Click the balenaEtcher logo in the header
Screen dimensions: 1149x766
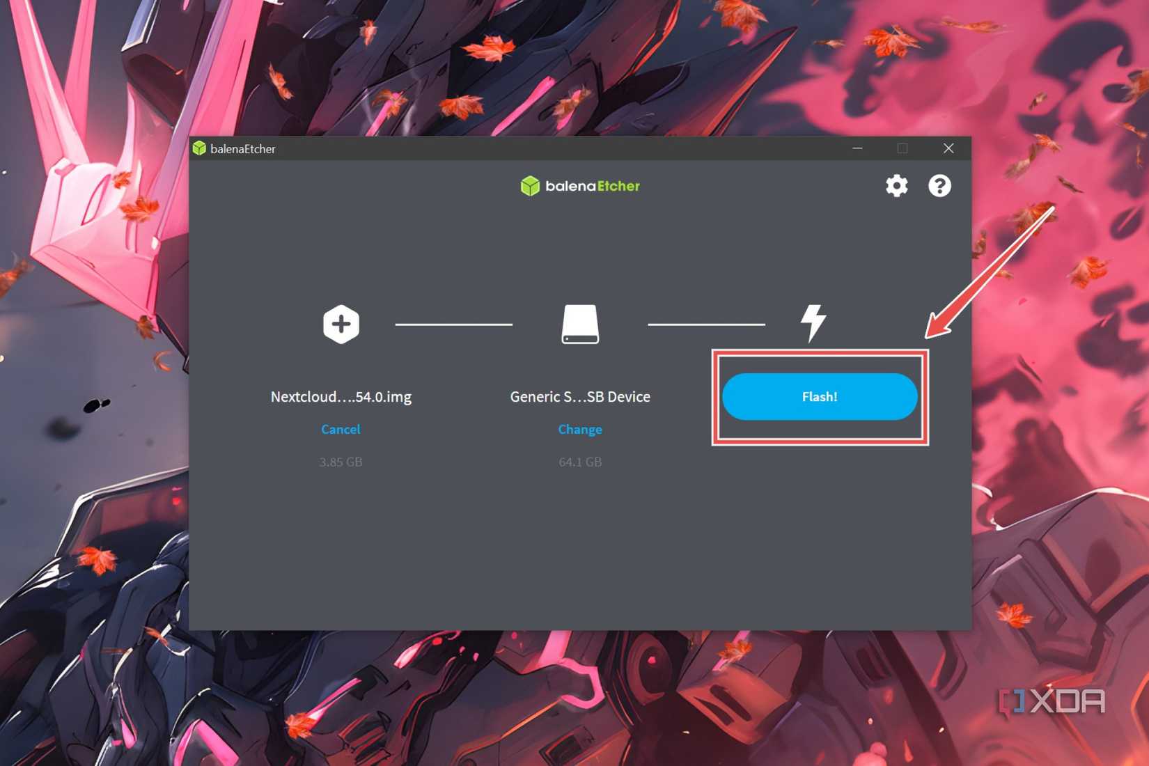coord(580,186)
